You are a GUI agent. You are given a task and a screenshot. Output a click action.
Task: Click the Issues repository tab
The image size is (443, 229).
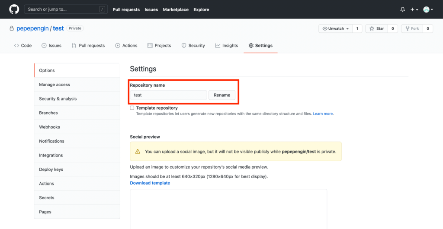pos(51,45)
